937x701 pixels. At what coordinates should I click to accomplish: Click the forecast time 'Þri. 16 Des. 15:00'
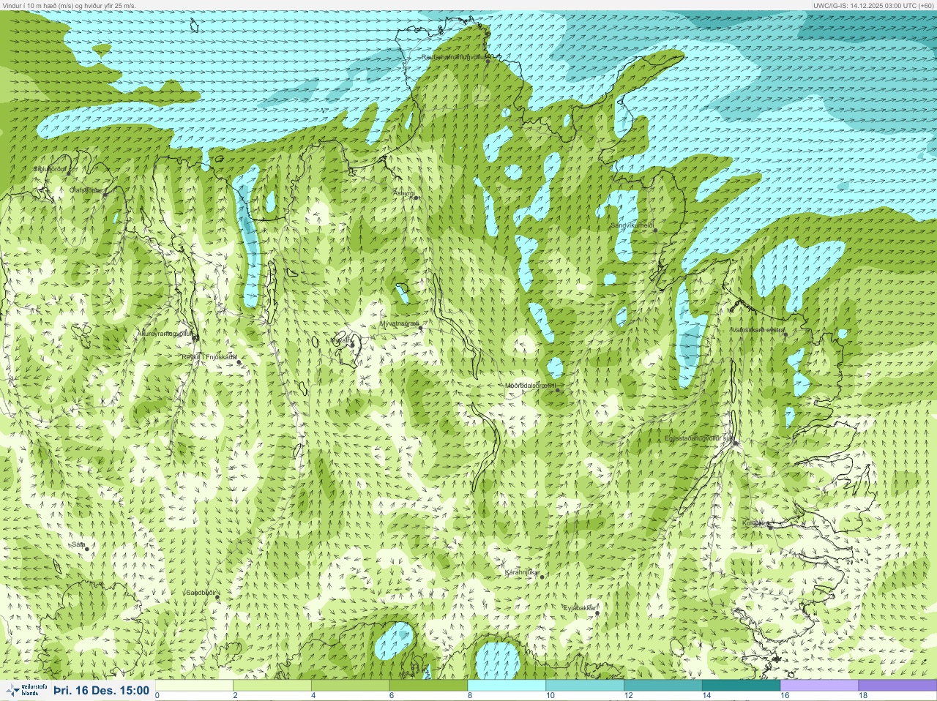pos(101,690)
